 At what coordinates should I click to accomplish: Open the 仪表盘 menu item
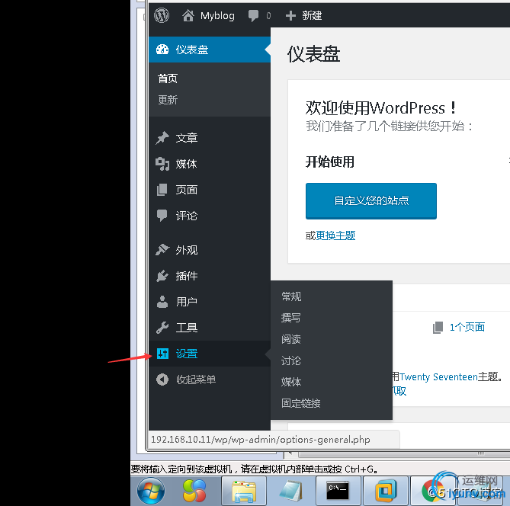tap(210, 50)
